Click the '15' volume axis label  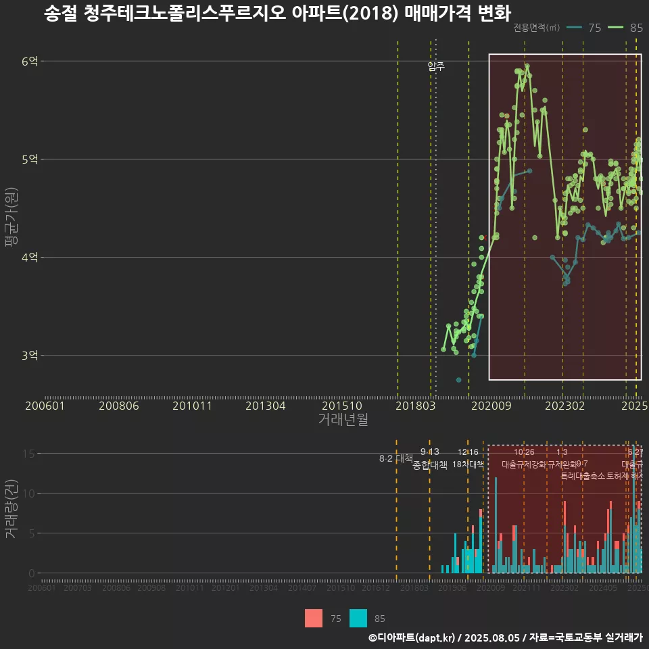29,454
